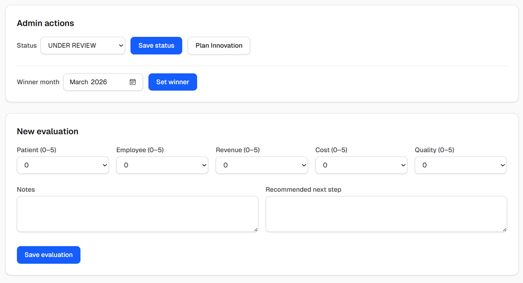
Task: Open the calendar picker in Winner month
Action: pos(132,82)
